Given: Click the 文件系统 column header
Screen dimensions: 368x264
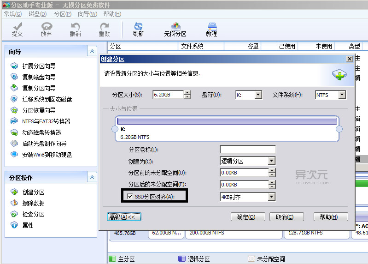Looking at the screenshot, I should 201,46.
